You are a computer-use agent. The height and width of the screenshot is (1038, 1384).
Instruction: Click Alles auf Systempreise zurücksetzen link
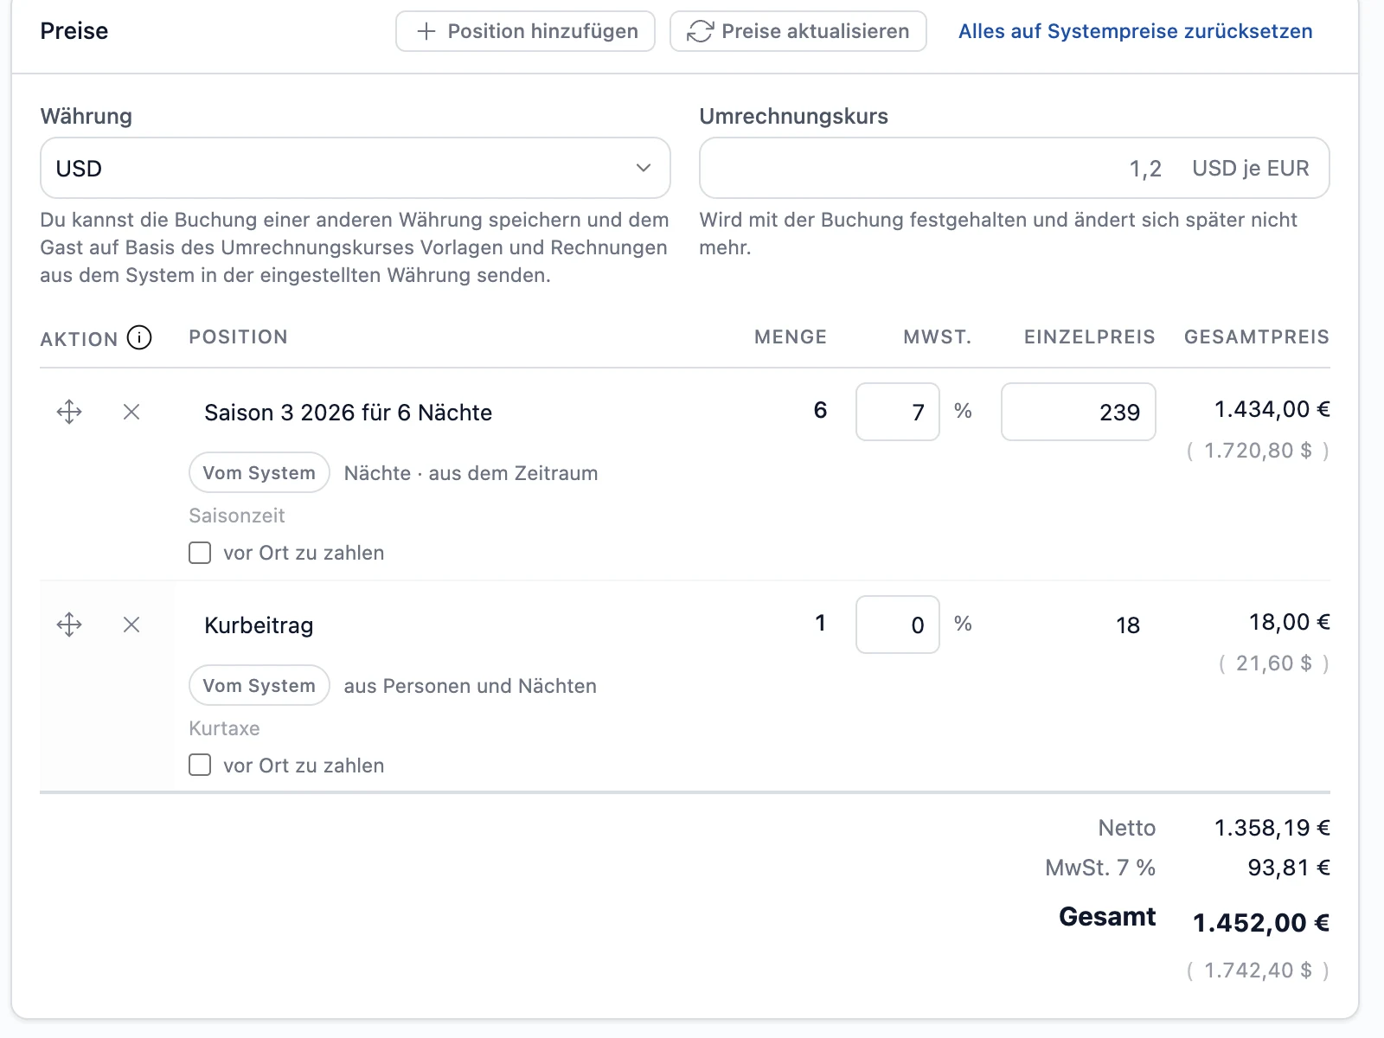(1135, 32)
